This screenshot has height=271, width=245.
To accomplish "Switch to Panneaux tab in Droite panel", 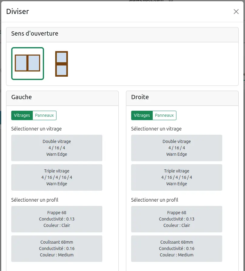I will 164,116.
